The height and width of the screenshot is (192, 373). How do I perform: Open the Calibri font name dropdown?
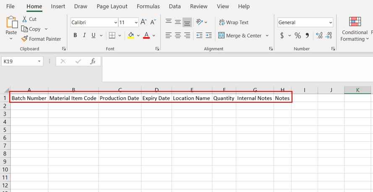click(116, 23)
